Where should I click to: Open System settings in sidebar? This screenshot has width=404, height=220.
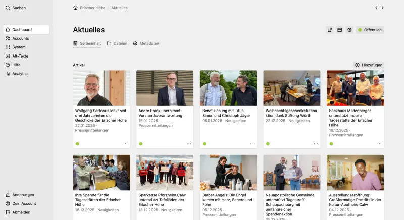[16, 47]
